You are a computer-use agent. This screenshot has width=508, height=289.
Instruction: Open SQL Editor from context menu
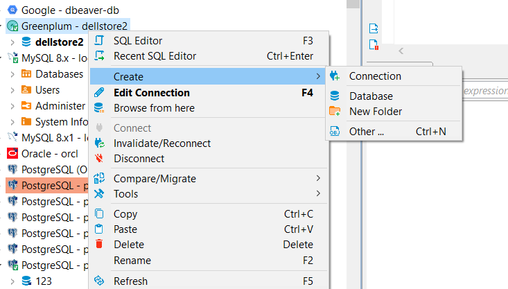point(209,41)
